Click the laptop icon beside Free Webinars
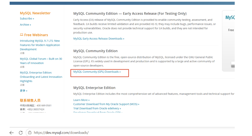The width and height of the screenshot is (252, 136). [x=22, y=35]
